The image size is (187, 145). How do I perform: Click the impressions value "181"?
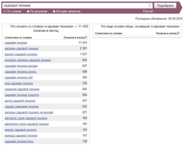pyautogui.click(x=85, y=124)
